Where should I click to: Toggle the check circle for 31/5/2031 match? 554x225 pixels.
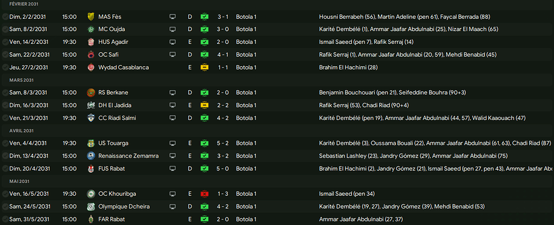pos(5,220)
